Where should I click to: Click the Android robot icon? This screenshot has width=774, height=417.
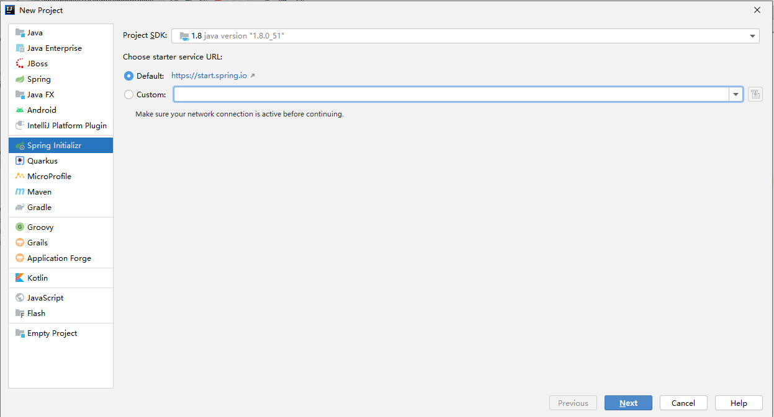tap(20, 110)
